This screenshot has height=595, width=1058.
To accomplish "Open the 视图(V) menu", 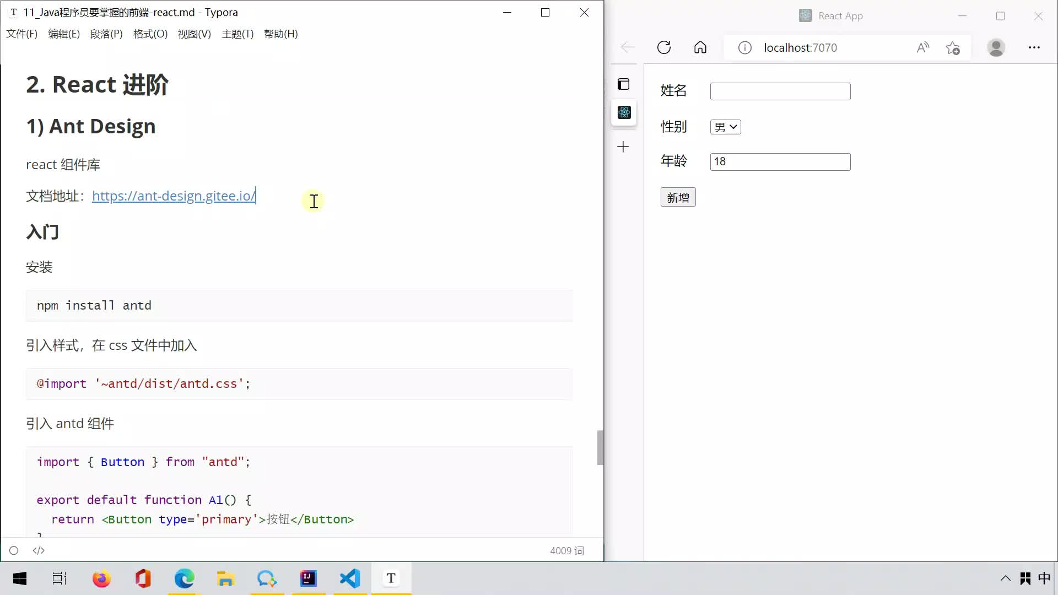I will point(195,34).
